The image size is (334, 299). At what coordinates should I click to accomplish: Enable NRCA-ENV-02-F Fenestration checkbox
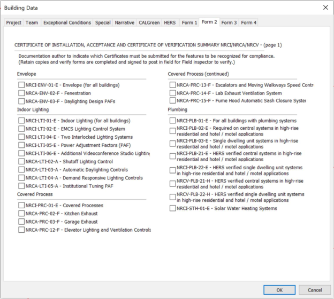coord(21,93)
